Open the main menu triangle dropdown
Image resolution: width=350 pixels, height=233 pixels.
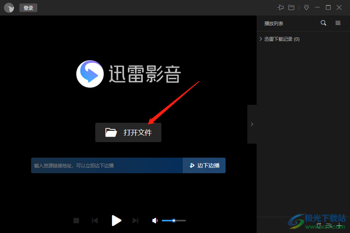coord(306,7)
